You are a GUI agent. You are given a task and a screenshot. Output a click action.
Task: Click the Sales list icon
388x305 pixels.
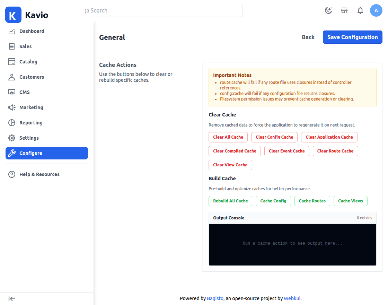coord(12,46)
